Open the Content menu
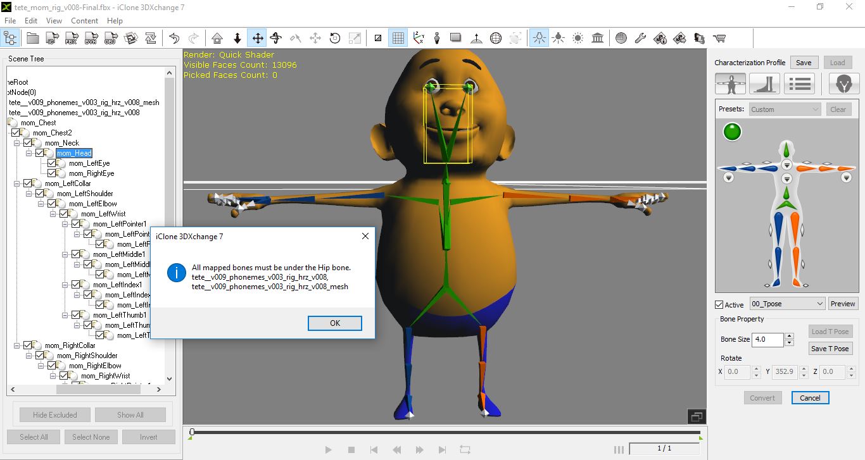Viewport: 865px width, 460px height. point(84,20)
